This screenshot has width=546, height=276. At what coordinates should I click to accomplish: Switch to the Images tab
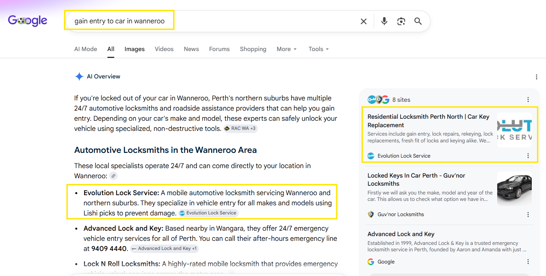pos(135,49)
